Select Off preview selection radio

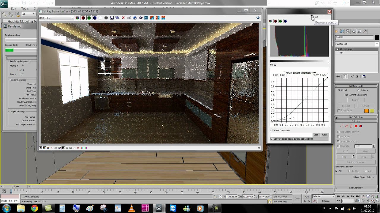click(337, 171)
